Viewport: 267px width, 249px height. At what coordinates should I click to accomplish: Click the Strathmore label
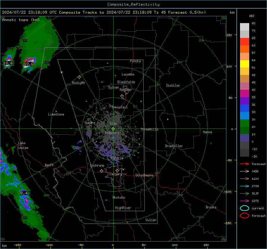[x=144, y=175]
